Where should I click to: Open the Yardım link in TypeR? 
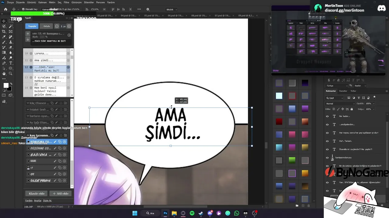coord(29,200)
